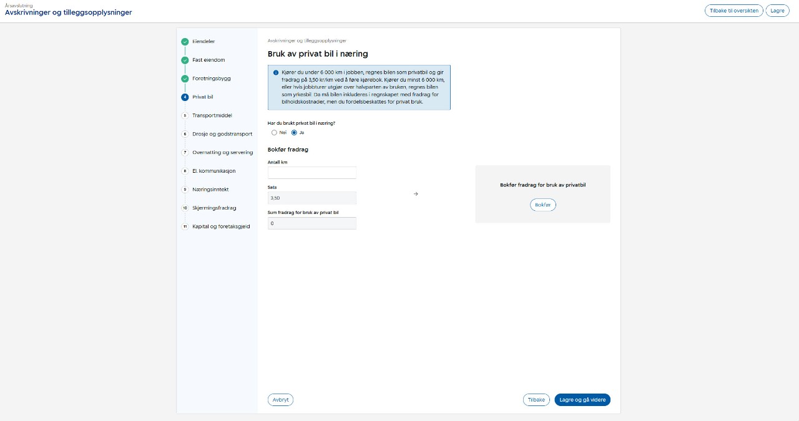Click Lagre og gå videre
Screen dimensions: 799x421
tap(582, 400)
